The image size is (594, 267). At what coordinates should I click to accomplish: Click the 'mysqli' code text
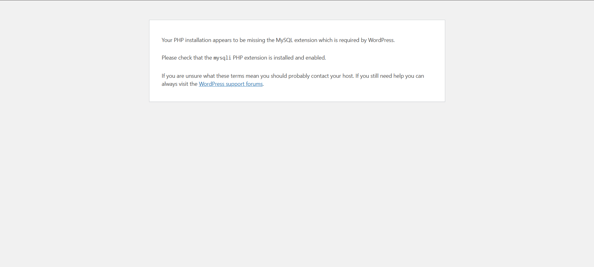point(222,58)
